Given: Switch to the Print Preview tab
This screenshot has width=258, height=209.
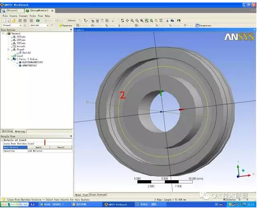Looking at the screenshot, I should [x=98, y=195].
